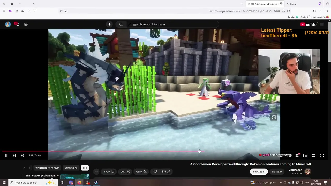This screenshot has height=186, width=331.
Task: Click the weather 17°C taskbar widget
Action: [x=262, y=183]
